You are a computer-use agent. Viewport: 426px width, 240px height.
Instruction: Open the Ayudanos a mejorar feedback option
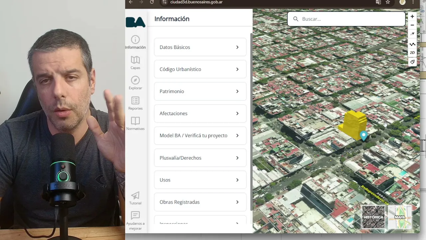(x=135, y=221)
